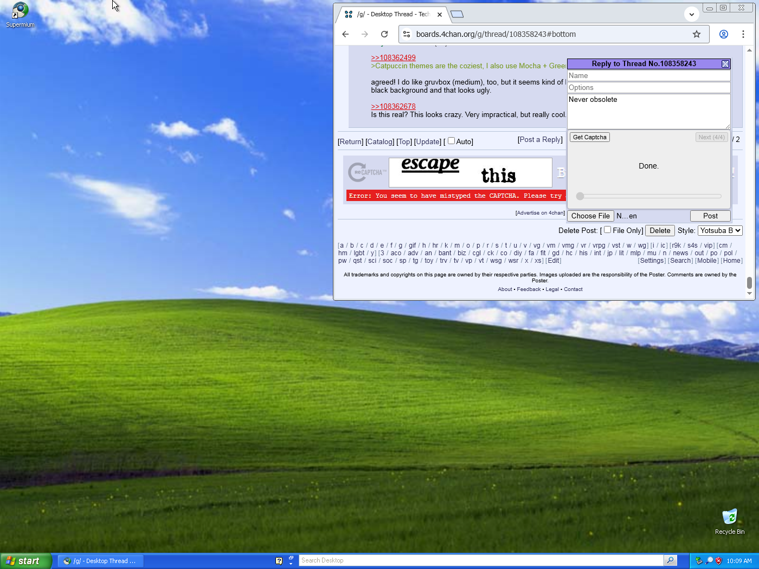The image size is (759, 569).
Task: Click the red security shield tray icon
Action: pos(719,561)
